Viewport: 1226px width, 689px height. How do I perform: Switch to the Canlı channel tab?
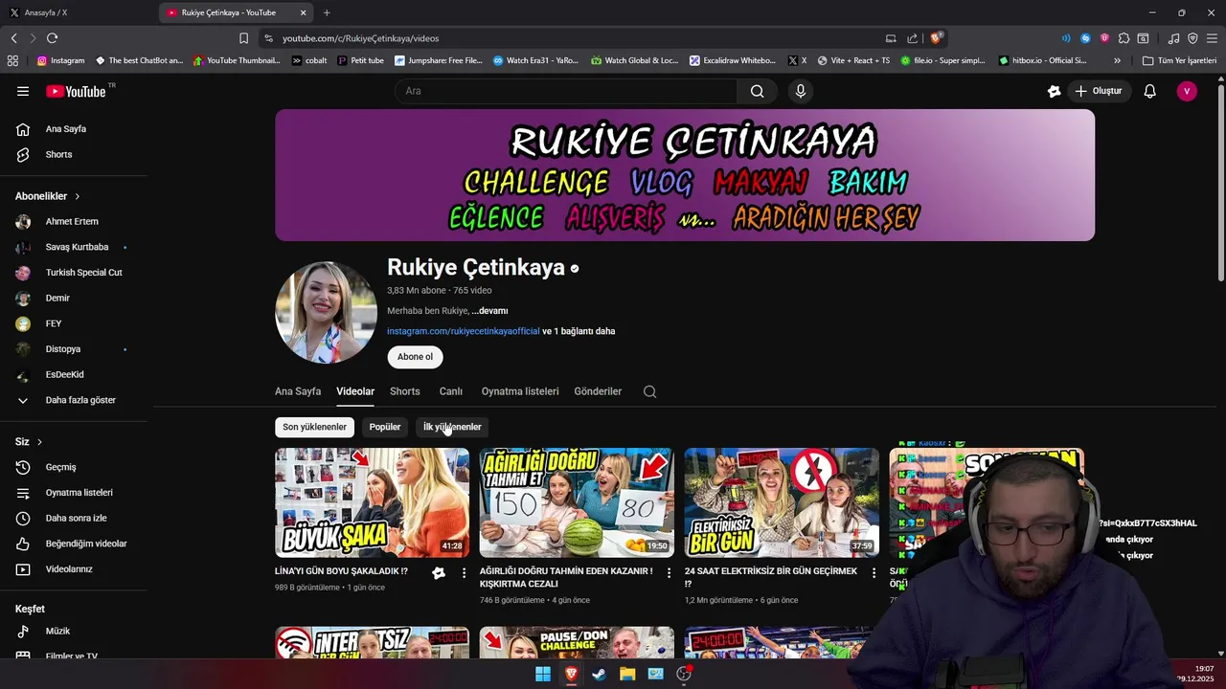450,391
